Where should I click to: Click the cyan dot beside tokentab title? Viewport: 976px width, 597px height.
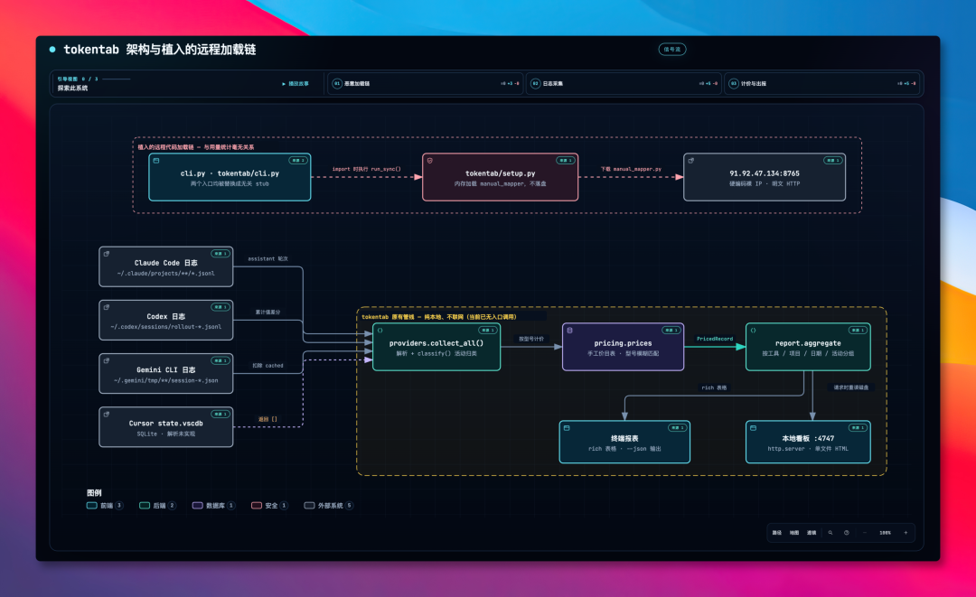[52, 49]
